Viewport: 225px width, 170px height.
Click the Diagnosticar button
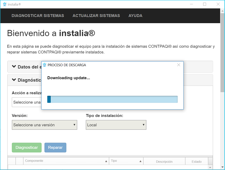(x=27, y=148)
